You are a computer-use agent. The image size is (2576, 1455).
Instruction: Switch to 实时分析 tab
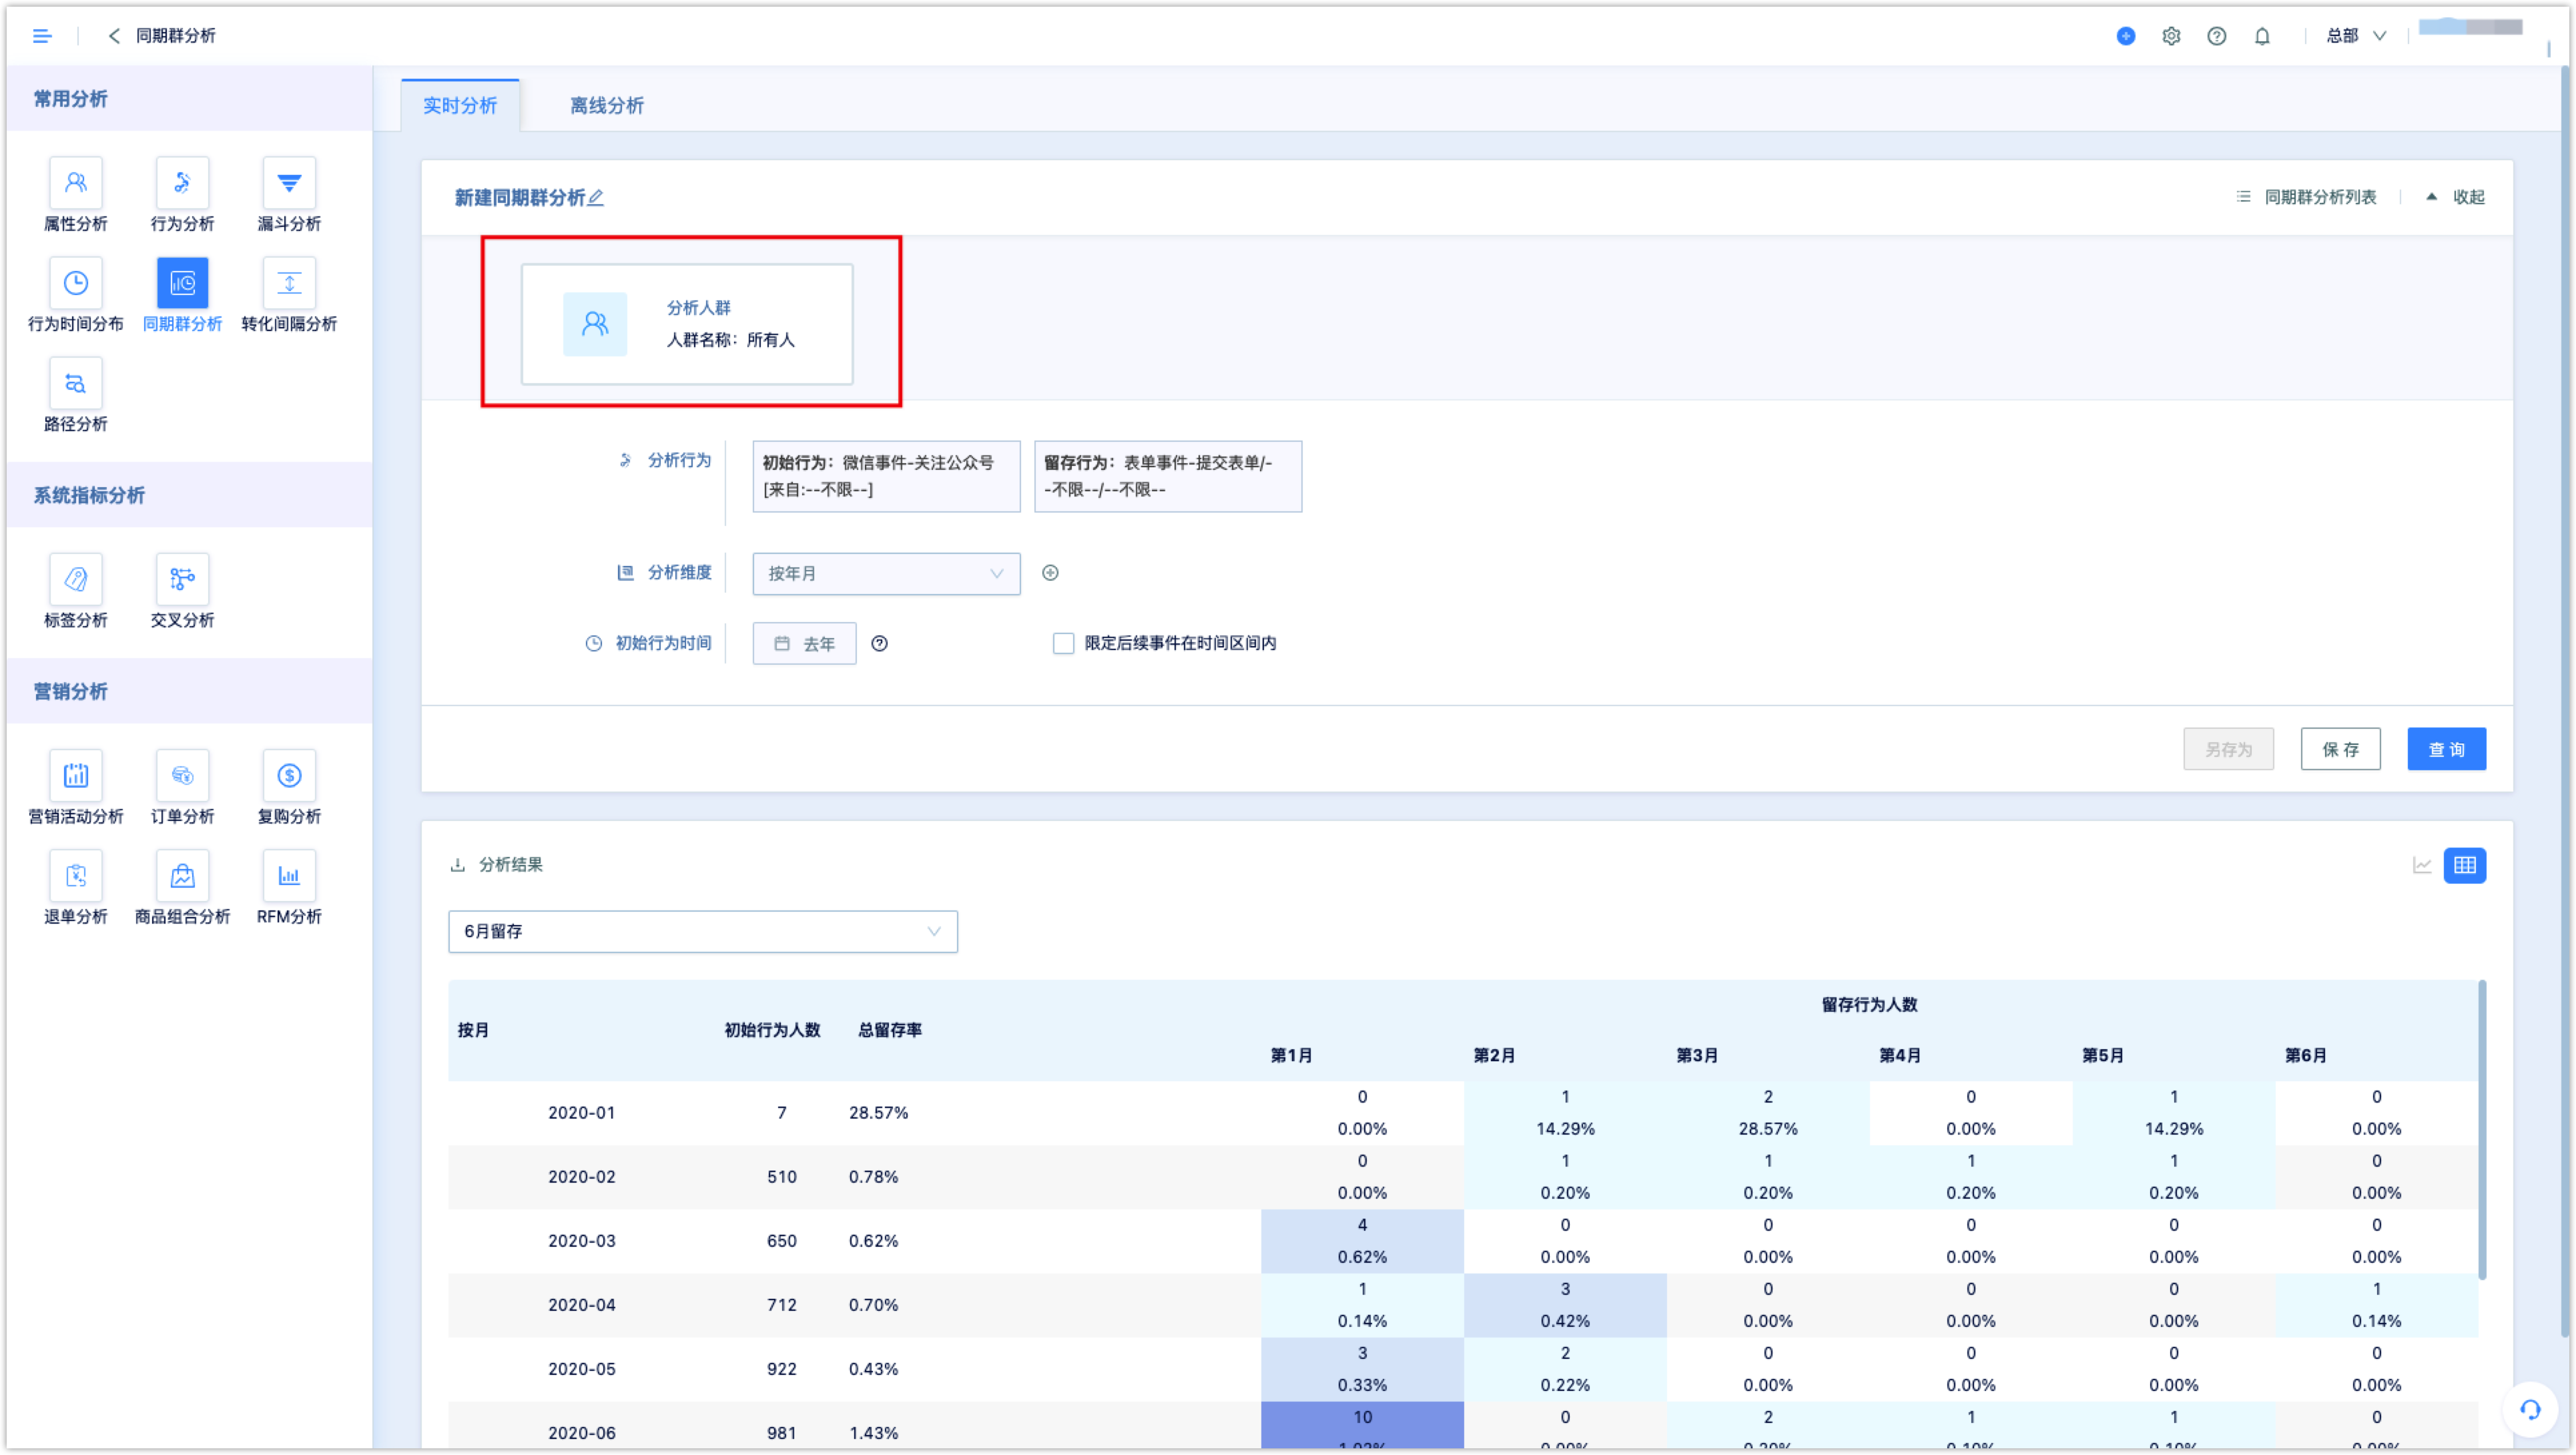click(460, 105)
